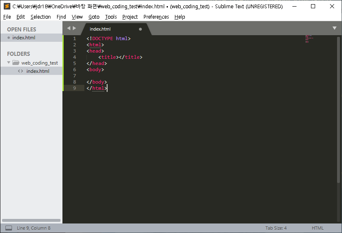Open the Tab Size: 4 selector
This screenshot has width=342, height=233.
point(276,228)
